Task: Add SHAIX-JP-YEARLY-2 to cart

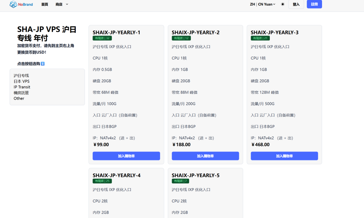Action: (x=205, y=156)
